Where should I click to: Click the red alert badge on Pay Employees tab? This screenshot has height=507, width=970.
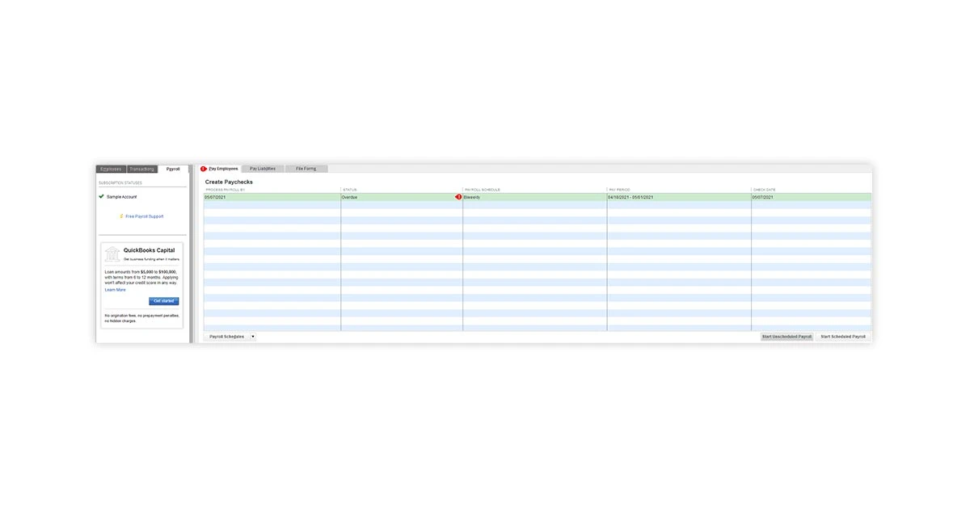coord(203,169)
